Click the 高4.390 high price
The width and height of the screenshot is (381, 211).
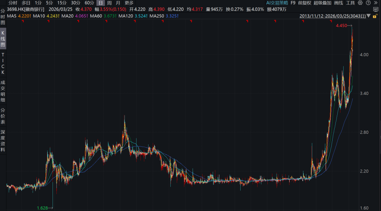tap(157, 9)
